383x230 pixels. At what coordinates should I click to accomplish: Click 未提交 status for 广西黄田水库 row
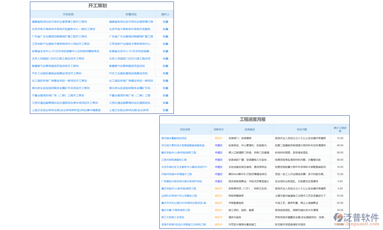(219, 181)
